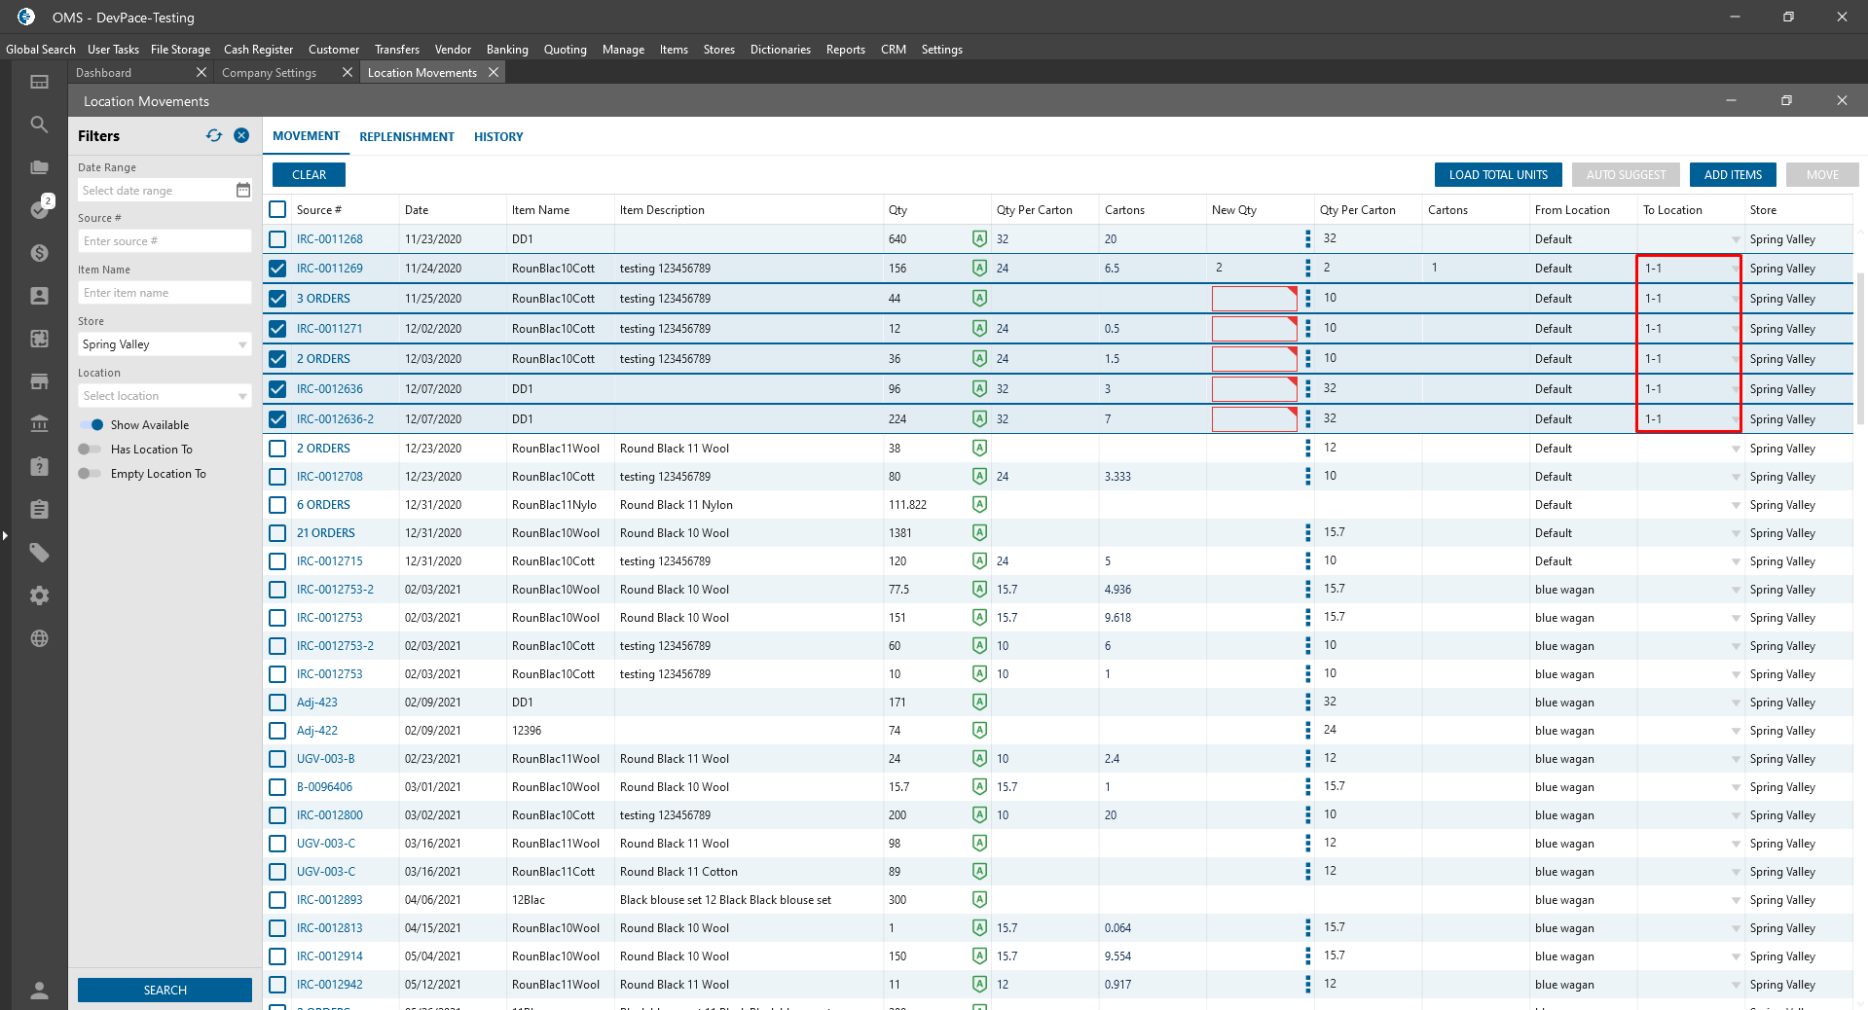Open the Reports menu
This screenshot has height=1010, width=1868.
845,50
